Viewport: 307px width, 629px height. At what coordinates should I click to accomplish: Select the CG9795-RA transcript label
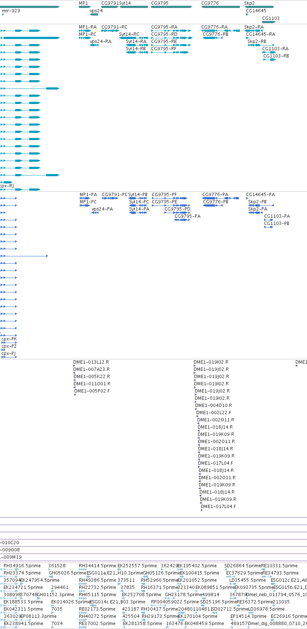[x=164, y=27]
